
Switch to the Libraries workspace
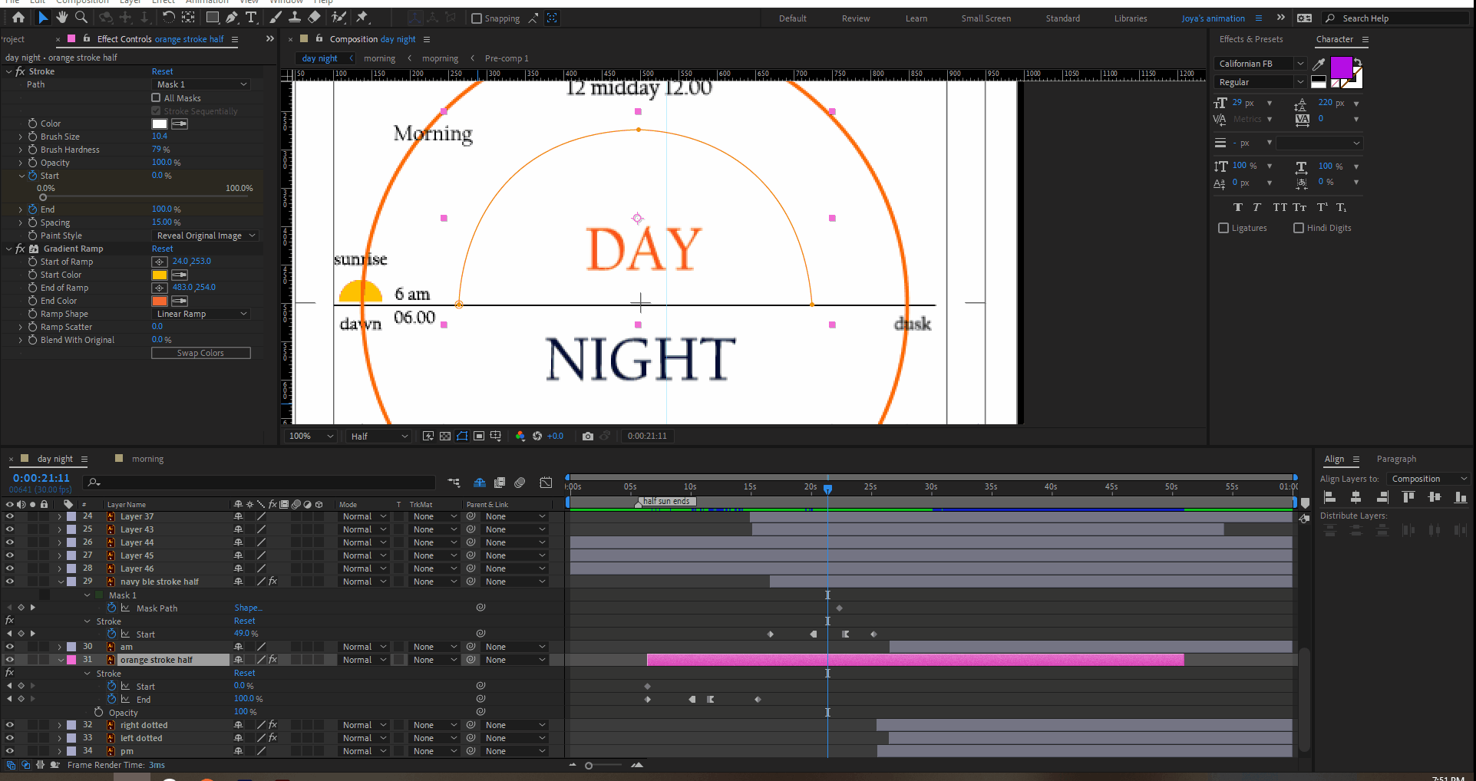click(x=1131, y=18)
